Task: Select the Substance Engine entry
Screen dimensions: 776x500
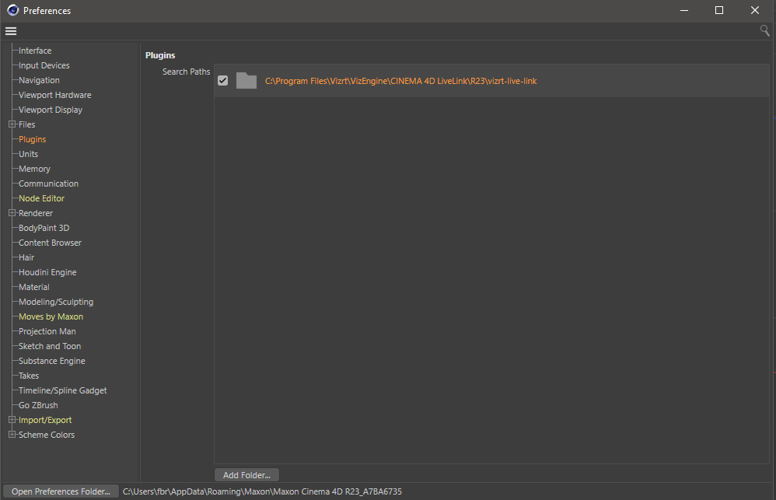Action: coord(51,361)
